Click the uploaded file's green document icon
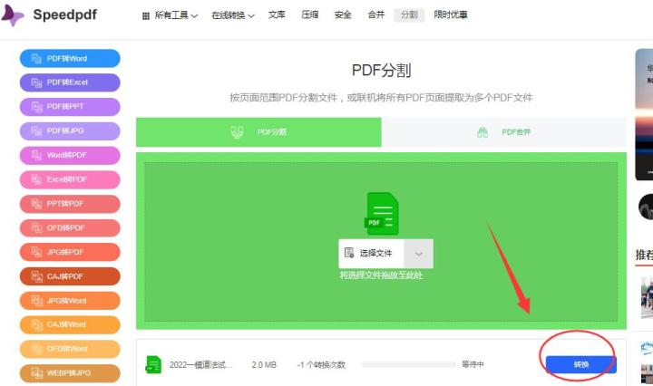Viewport: 653px width, 386px height. [154, 364]
